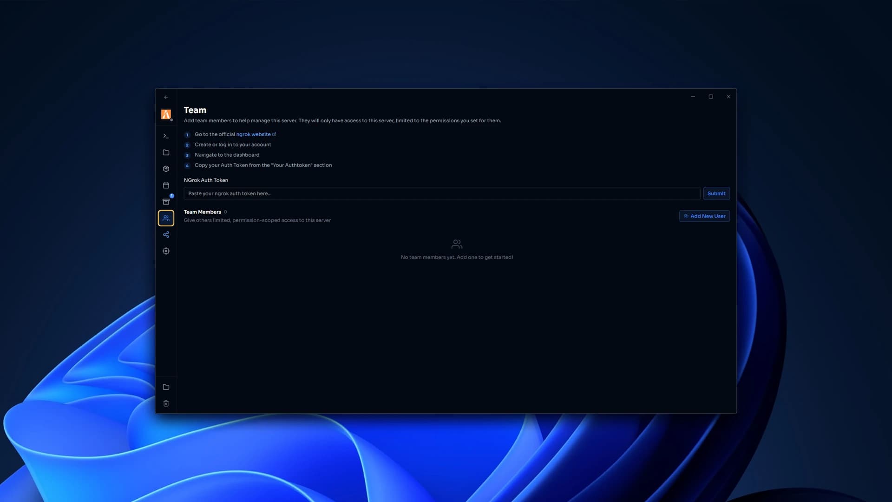Open the calendar schedule icon in sidebar
The width and height of the screenshot is (892, 502).
pos(166,185)
